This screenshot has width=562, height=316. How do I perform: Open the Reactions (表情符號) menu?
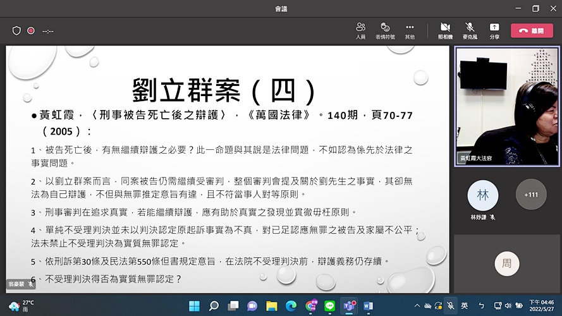pyautogui.click(x=384, y=30)
